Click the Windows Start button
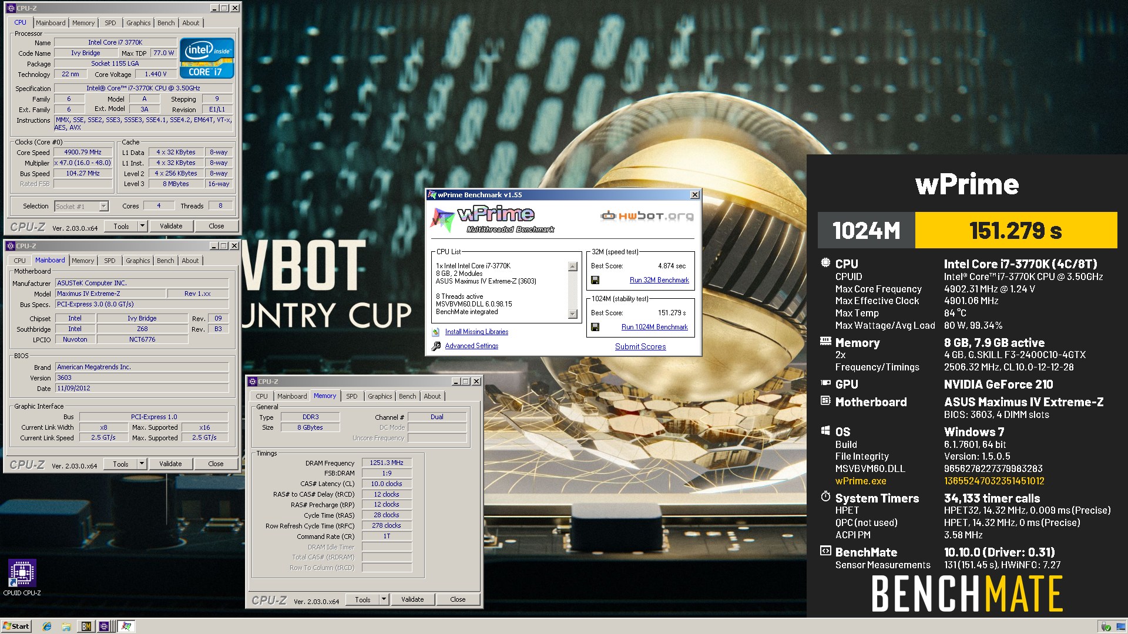 pyautogui.click(x=16, y=626)
